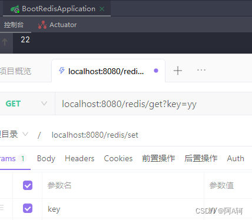
Task: Open the Body tab
Action: pyautogui.click(x=46, y=158)
